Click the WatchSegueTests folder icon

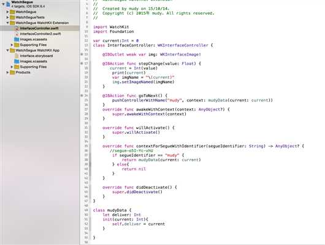click(12, 17)
